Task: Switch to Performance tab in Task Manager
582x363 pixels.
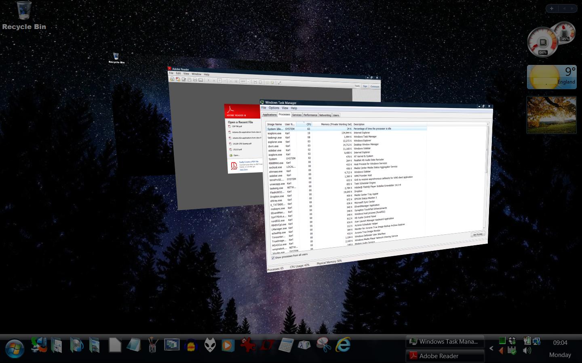Action: [310, 115]
